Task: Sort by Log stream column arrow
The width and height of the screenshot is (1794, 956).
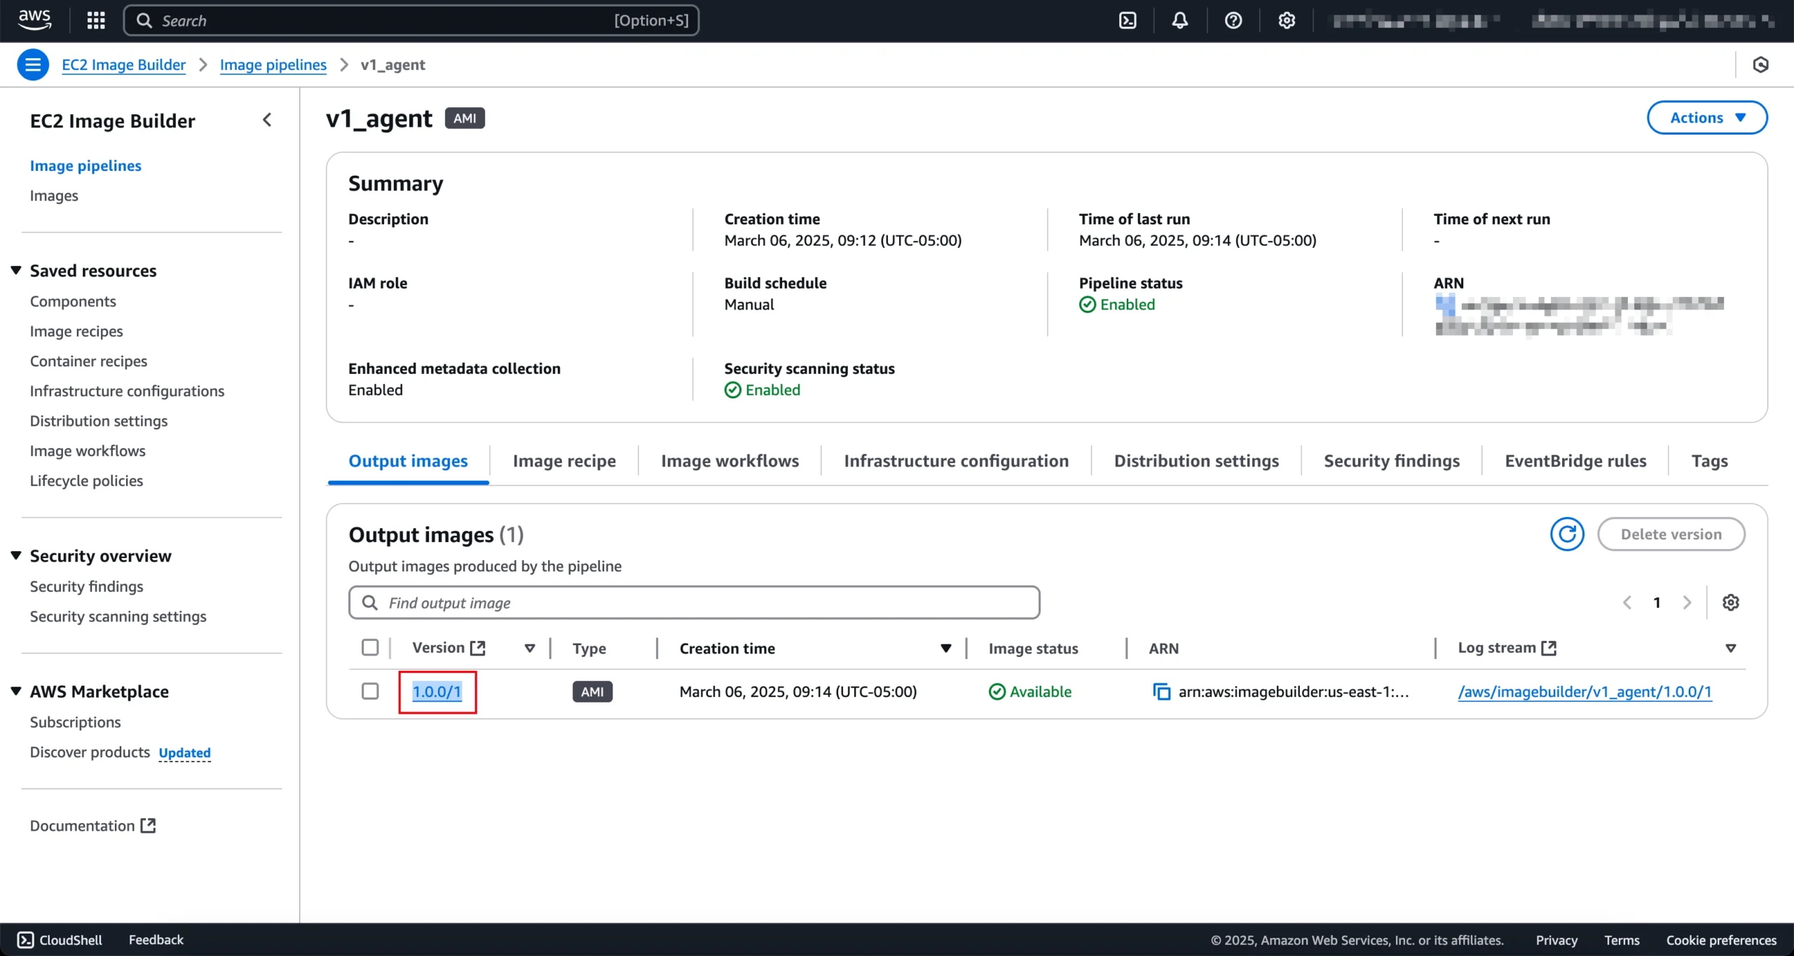Action: point(1730,649)
